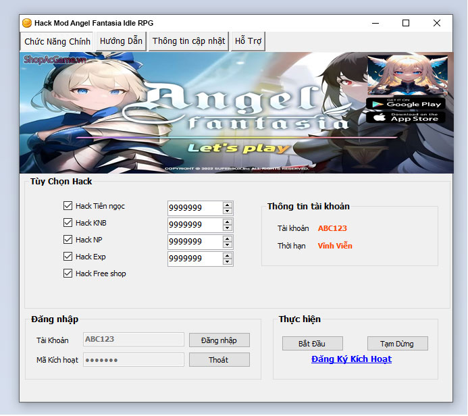Click the Google Play badge in banner
The height and width of the screenshot is (416, 468).
406,104
